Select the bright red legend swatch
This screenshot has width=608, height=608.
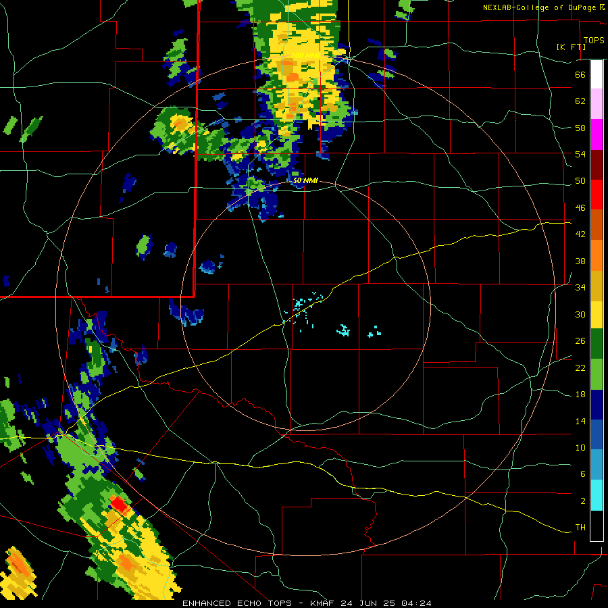point(597,195)
